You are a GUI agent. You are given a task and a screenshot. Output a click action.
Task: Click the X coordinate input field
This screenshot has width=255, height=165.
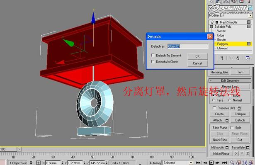[x=53, y=163]
